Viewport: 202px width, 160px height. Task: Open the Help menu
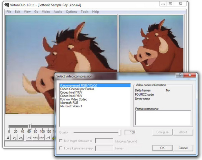tap(96, 12)
